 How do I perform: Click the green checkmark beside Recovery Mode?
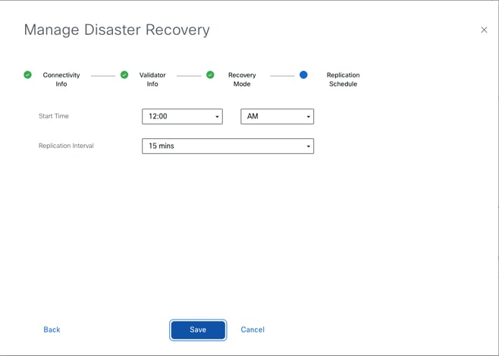point(210,75)
